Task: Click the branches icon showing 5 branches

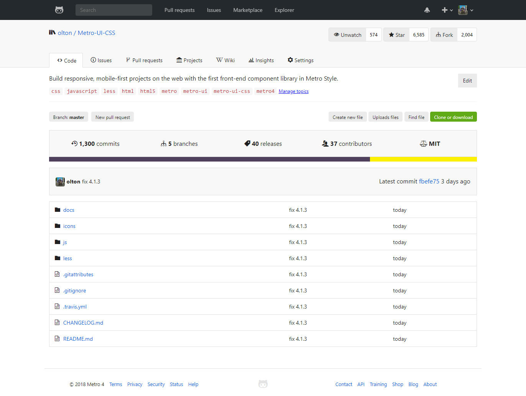Action: click(164, 143)
